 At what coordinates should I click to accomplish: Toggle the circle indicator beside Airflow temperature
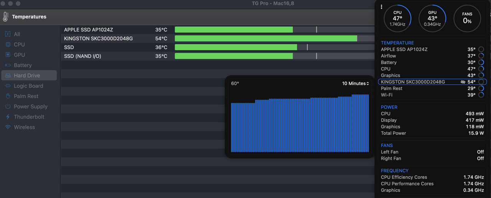coord(481,56)
